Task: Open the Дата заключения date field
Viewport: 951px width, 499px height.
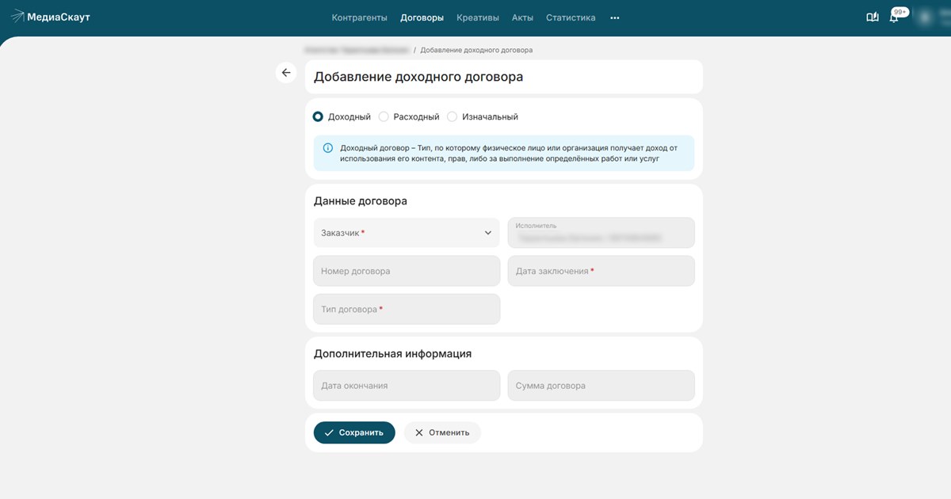Action: click(x=601, y=271)
